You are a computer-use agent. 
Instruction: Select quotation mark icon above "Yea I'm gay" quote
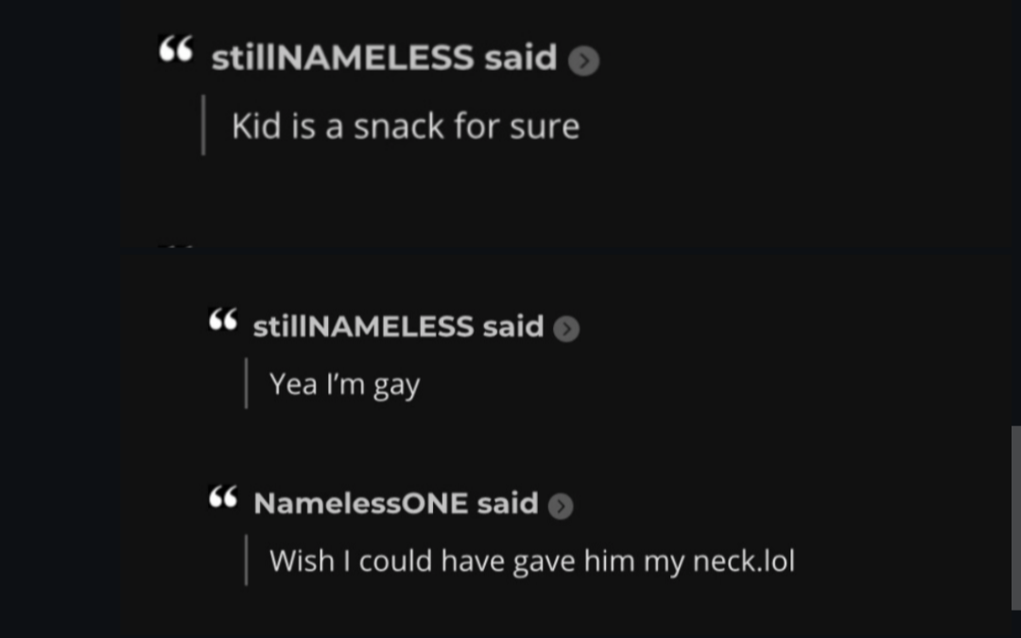click(x=223, y=319)
